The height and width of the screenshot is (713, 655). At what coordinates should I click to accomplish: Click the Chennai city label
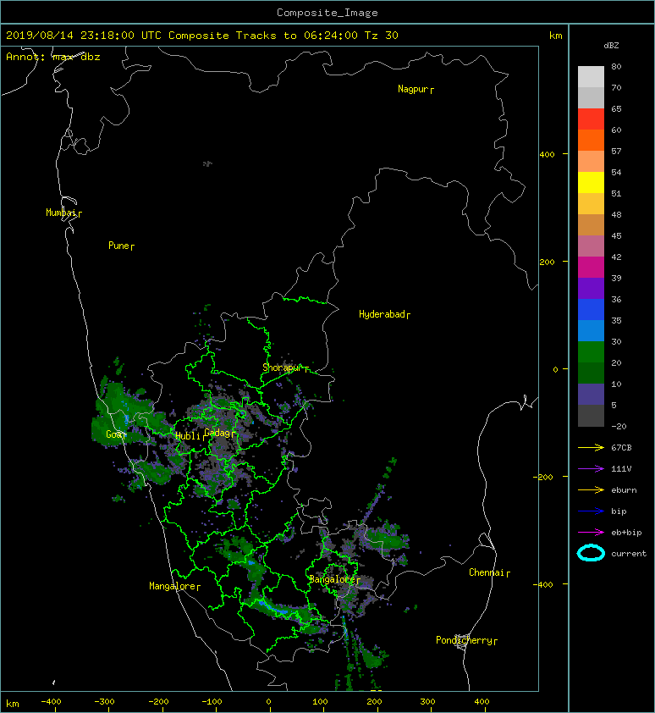pyautogui.click(x=487, y=572)
